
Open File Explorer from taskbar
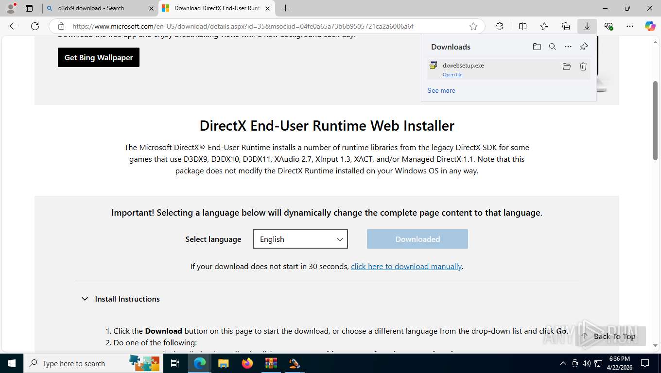(x=223, y=363)
